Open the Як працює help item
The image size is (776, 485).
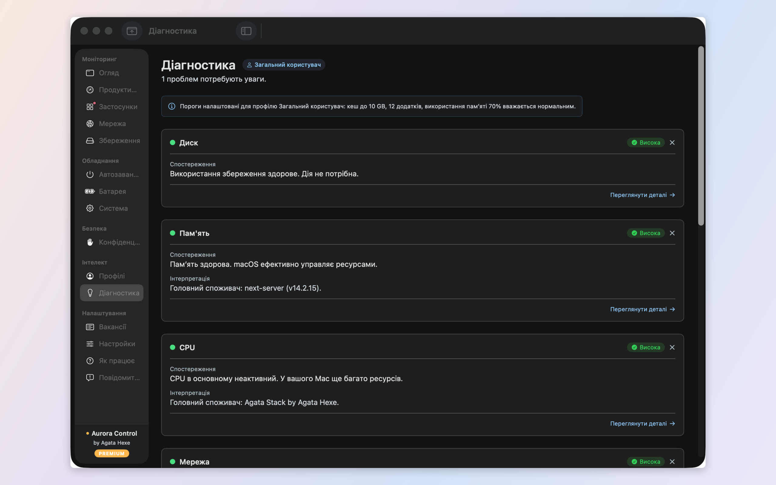tap(112, 361)
